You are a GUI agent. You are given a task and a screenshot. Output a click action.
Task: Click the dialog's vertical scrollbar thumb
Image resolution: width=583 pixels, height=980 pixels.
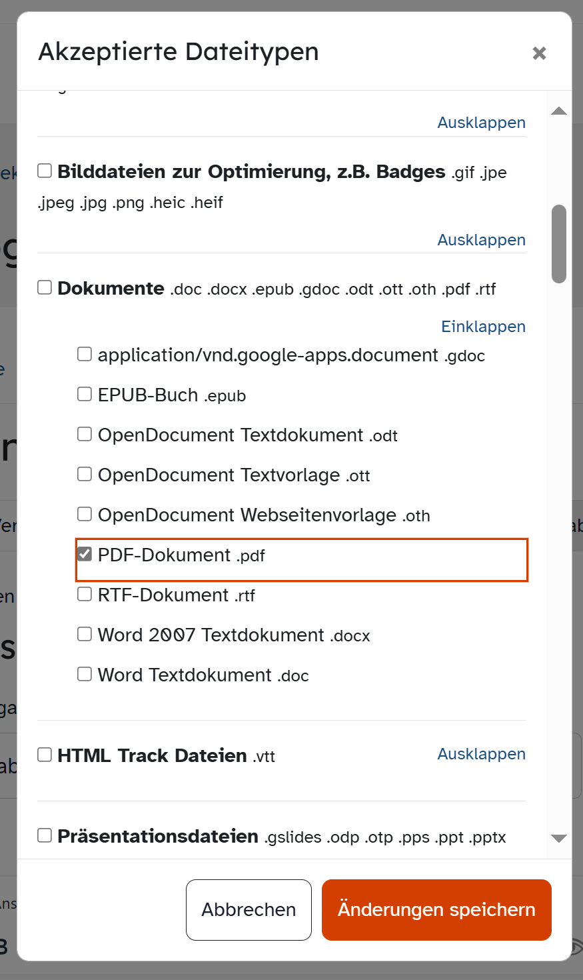pos(559,244)
